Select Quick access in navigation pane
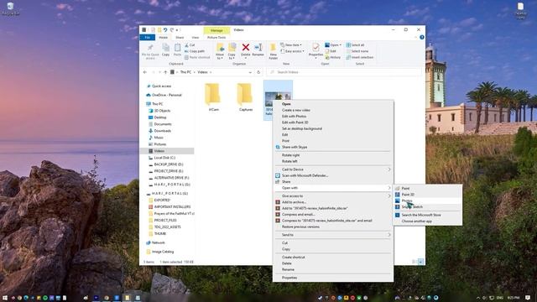537x302 pixels. pos(161,86)
